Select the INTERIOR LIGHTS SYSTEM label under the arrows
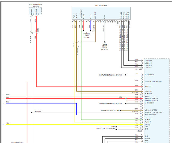Image resolution: width=173 pixels, height=143 pixels. [x=86, y=35]
